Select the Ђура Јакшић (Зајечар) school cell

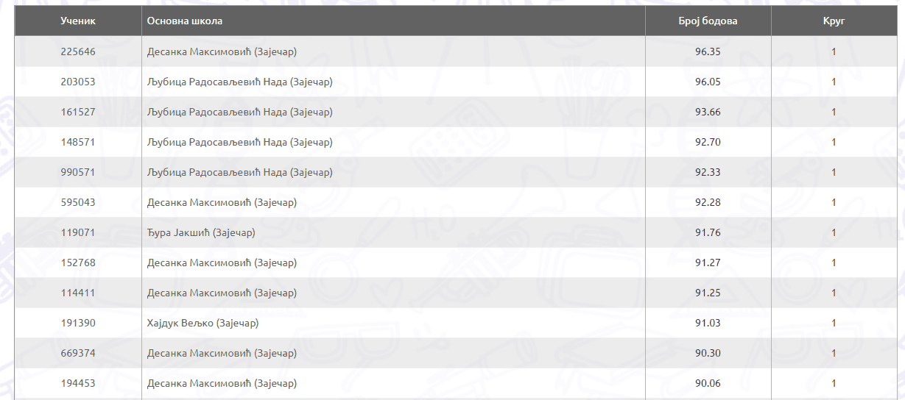click(x=201, y=232)
